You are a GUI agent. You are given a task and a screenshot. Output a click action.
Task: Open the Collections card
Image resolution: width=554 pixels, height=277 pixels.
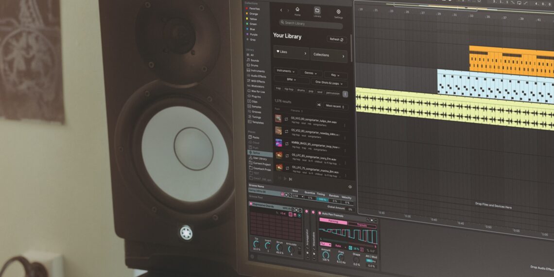(329, 55)
